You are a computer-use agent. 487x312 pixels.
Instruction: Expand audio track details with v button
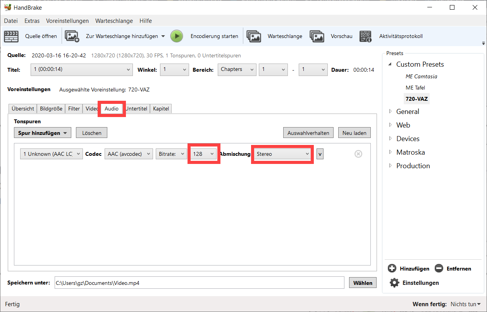[320, 154]
